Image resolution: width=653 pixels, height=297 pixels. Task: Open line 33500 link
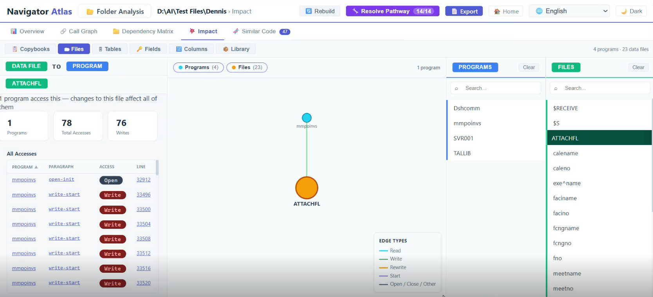click(x=143, y=209)
